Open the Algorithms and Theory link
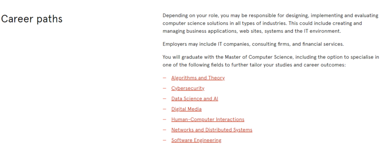This screenshot has width=383, height=151. click(x=198, y=78)
